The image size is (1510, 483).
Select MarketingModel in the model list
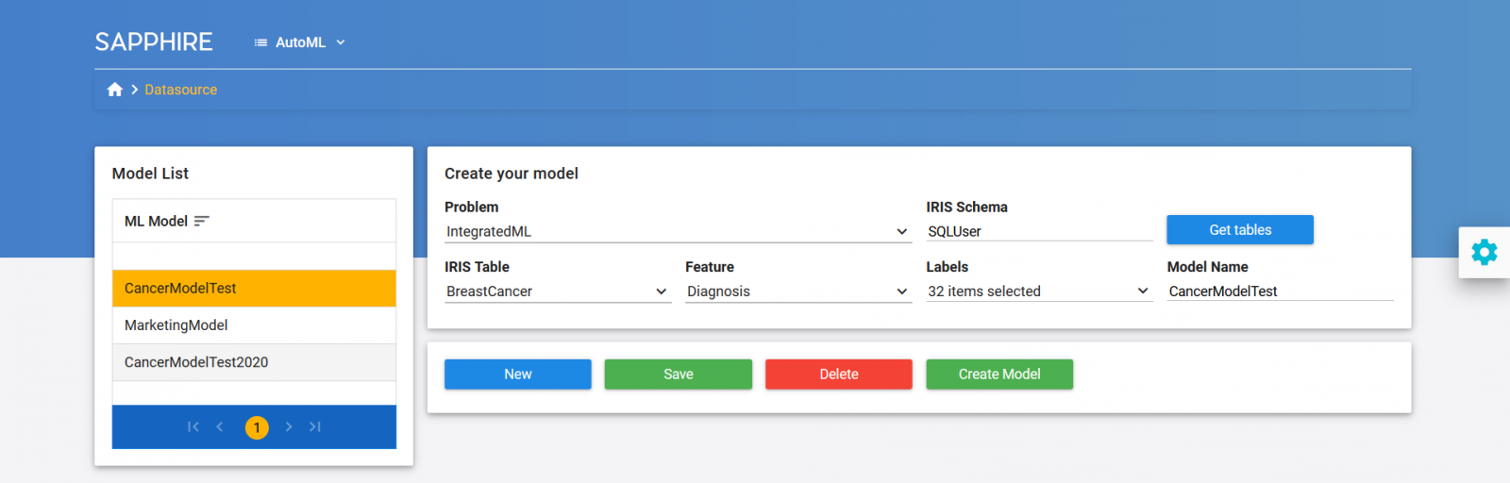(176, 325)
